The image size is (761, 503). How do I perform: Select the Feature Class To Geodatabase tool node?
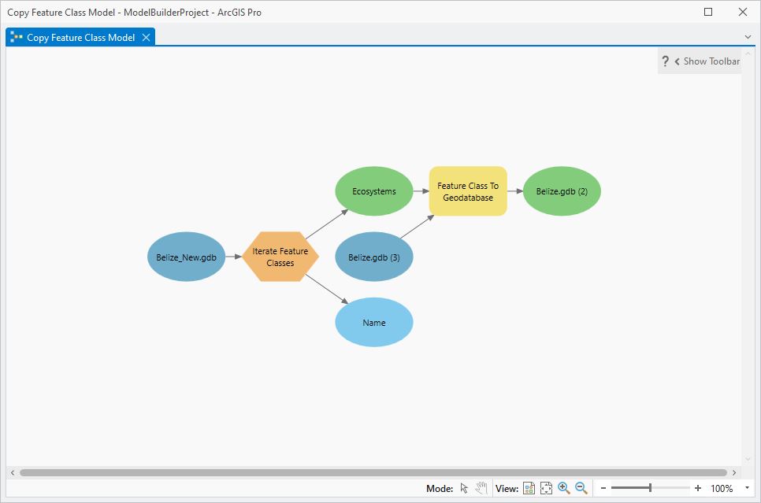[x=467, y=190]
